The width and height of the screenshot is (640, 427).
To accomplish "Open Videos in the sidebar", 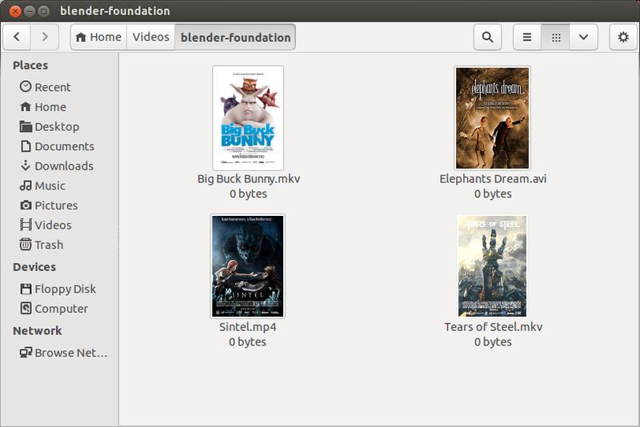I will click(59, 225).
